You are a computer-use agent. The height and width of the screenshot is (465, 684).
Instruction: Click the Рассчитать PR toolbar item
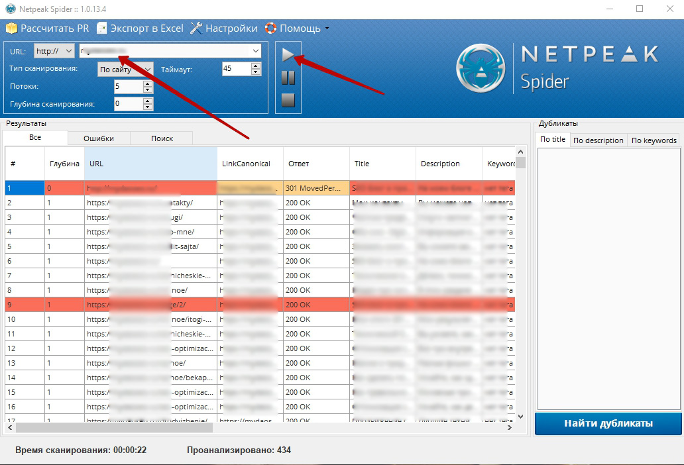tap(47, 28)
